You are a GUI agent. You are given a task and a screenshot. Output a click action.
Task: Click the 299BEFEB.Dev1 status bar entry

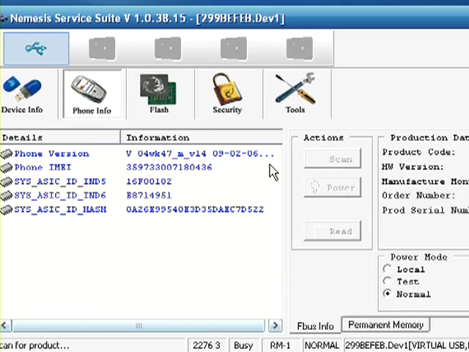tap(407, 345)
